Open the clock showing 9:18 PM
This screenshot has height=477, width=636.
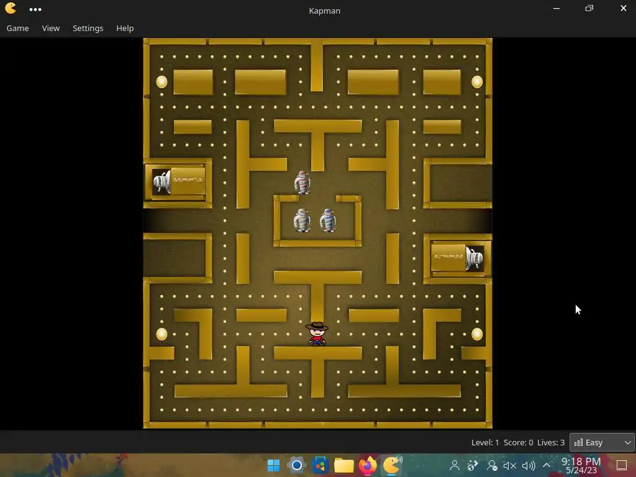click(581, 466)
